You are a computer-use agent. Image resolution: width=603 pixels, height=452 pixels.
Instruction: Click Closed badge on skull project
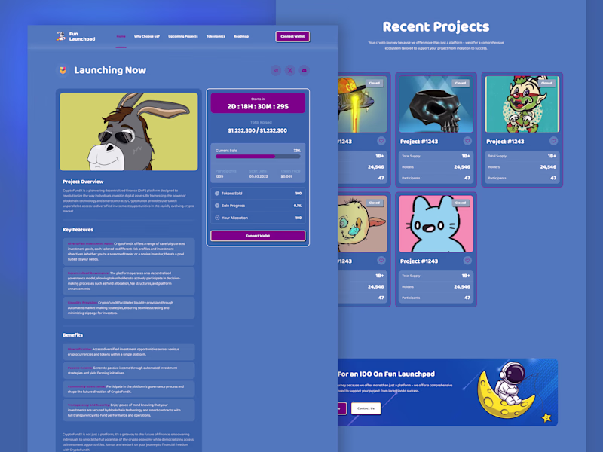click(461, 83)
